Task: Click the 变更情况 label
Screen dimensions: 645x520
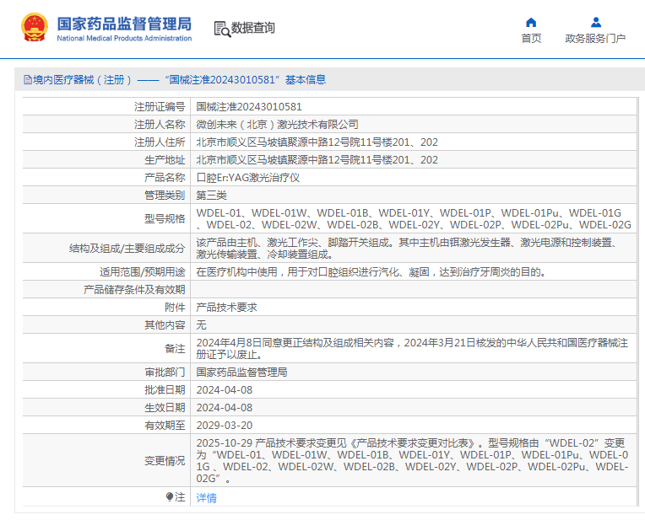Action: pos(165,461)
